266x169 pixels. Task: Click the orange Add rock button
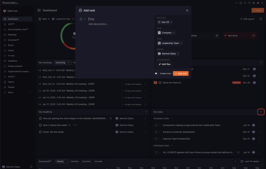pyautogui.click(x=181, y=74)
